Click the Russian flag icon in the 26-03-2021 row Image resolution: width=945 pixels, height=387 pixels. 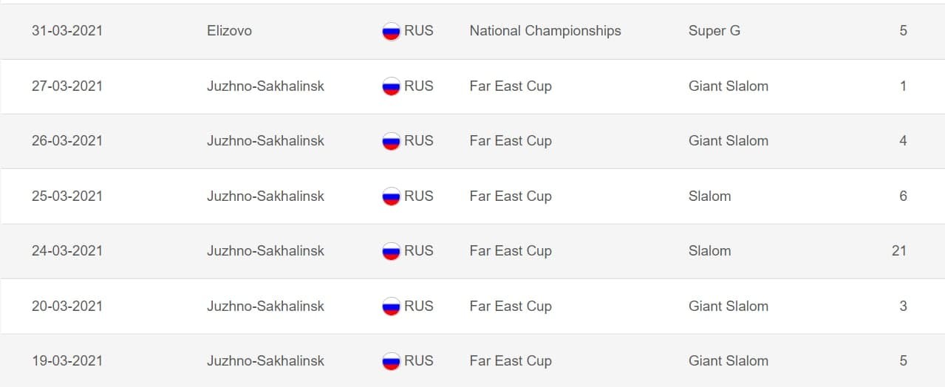point(391,141)
